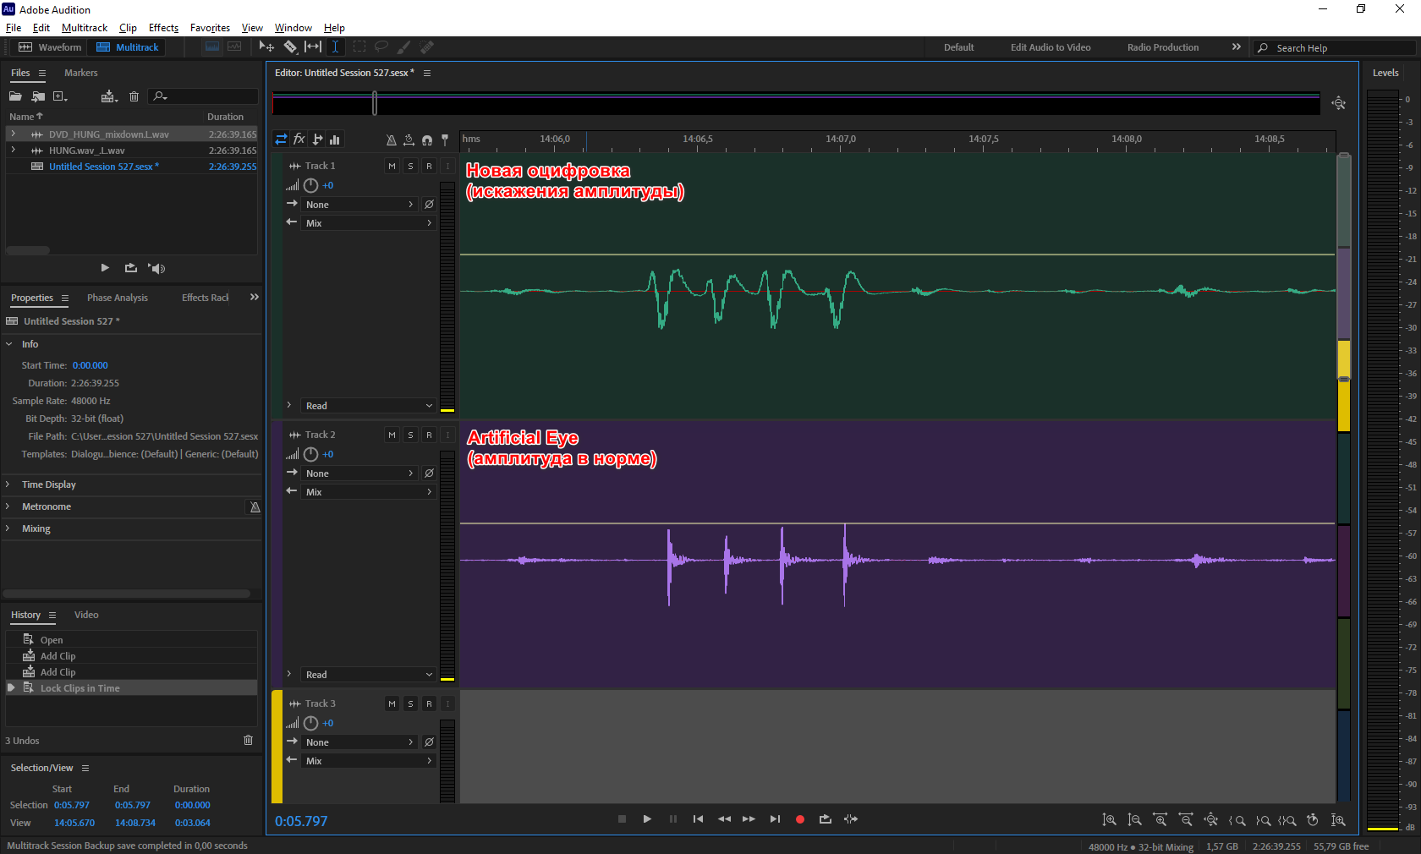Select the Razor tool
The width and height of the screenshot is (1421, 854).
tap(290, 47)
